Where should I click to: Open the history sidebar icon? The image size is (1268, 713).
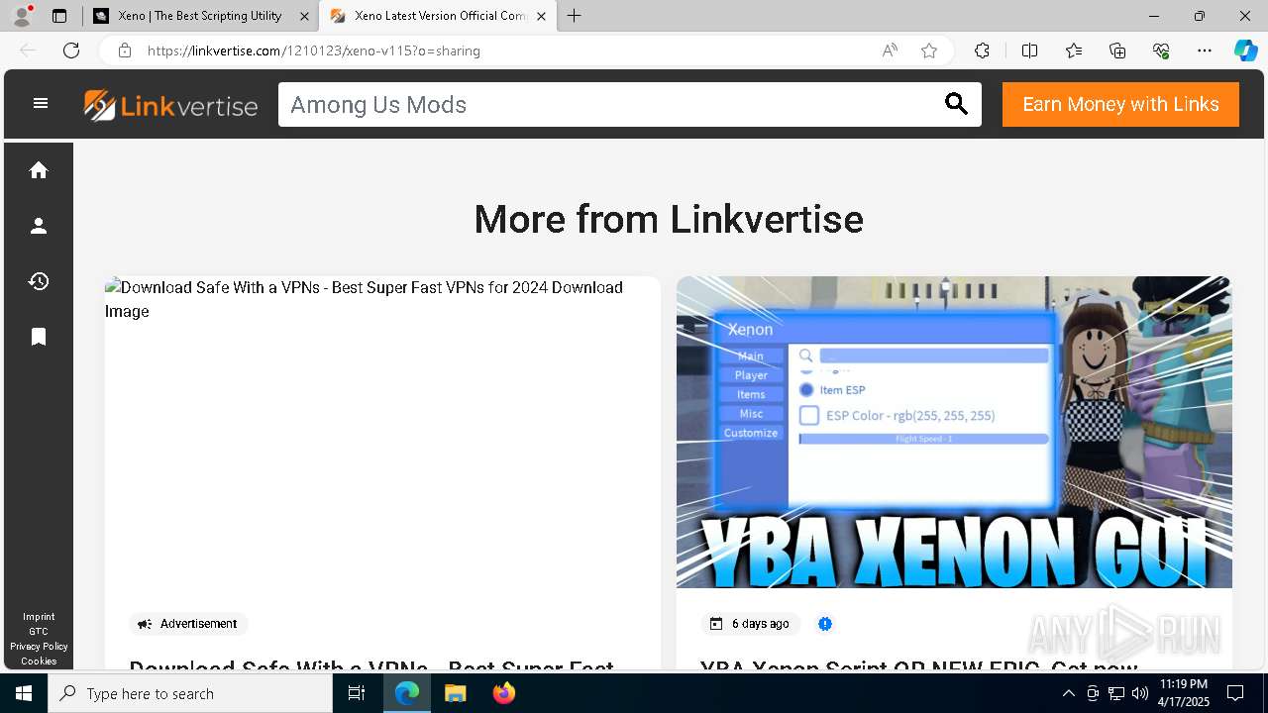(x=39, y=281)
